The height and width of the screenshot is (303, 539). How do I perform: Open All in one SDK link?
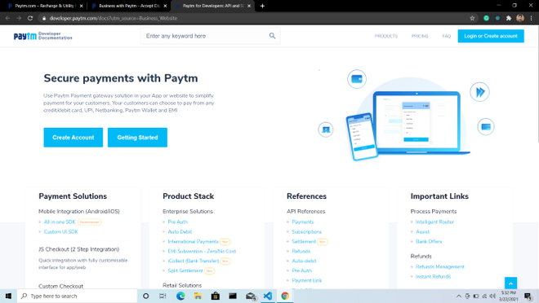(60, 222)
